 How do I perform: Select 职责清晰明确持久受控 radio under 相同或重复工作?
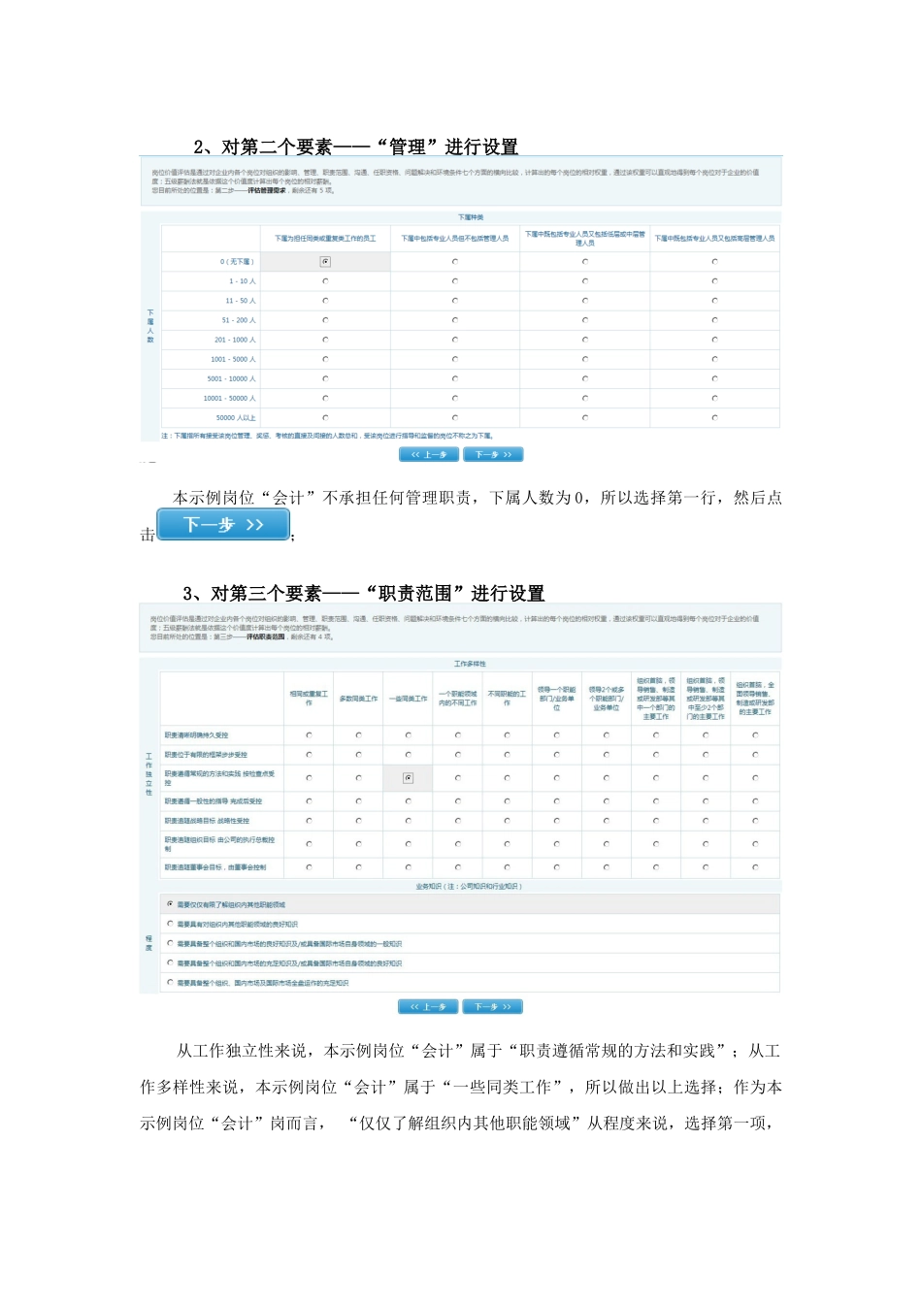310,735
